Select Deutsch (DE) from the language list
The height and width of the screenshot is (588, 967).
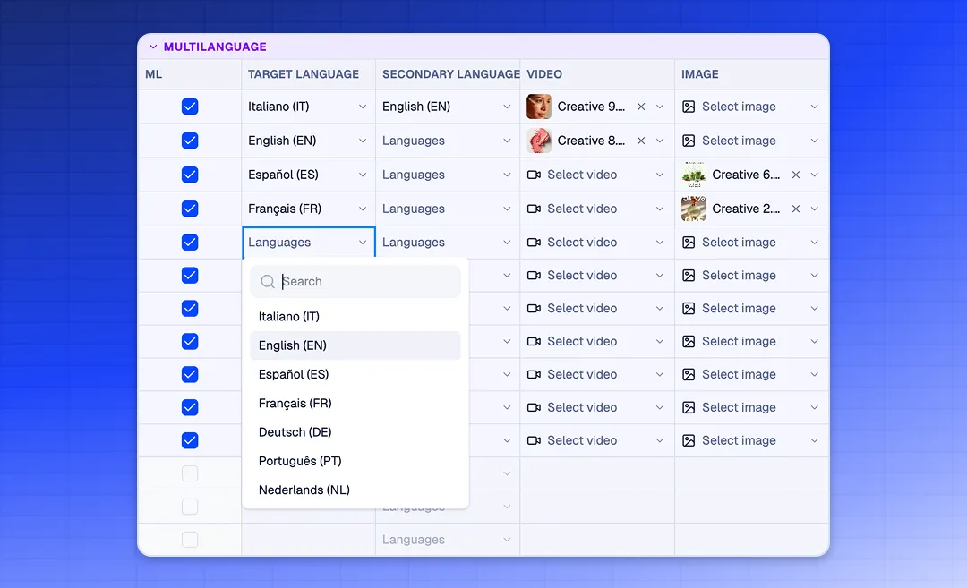coord(295,432)
